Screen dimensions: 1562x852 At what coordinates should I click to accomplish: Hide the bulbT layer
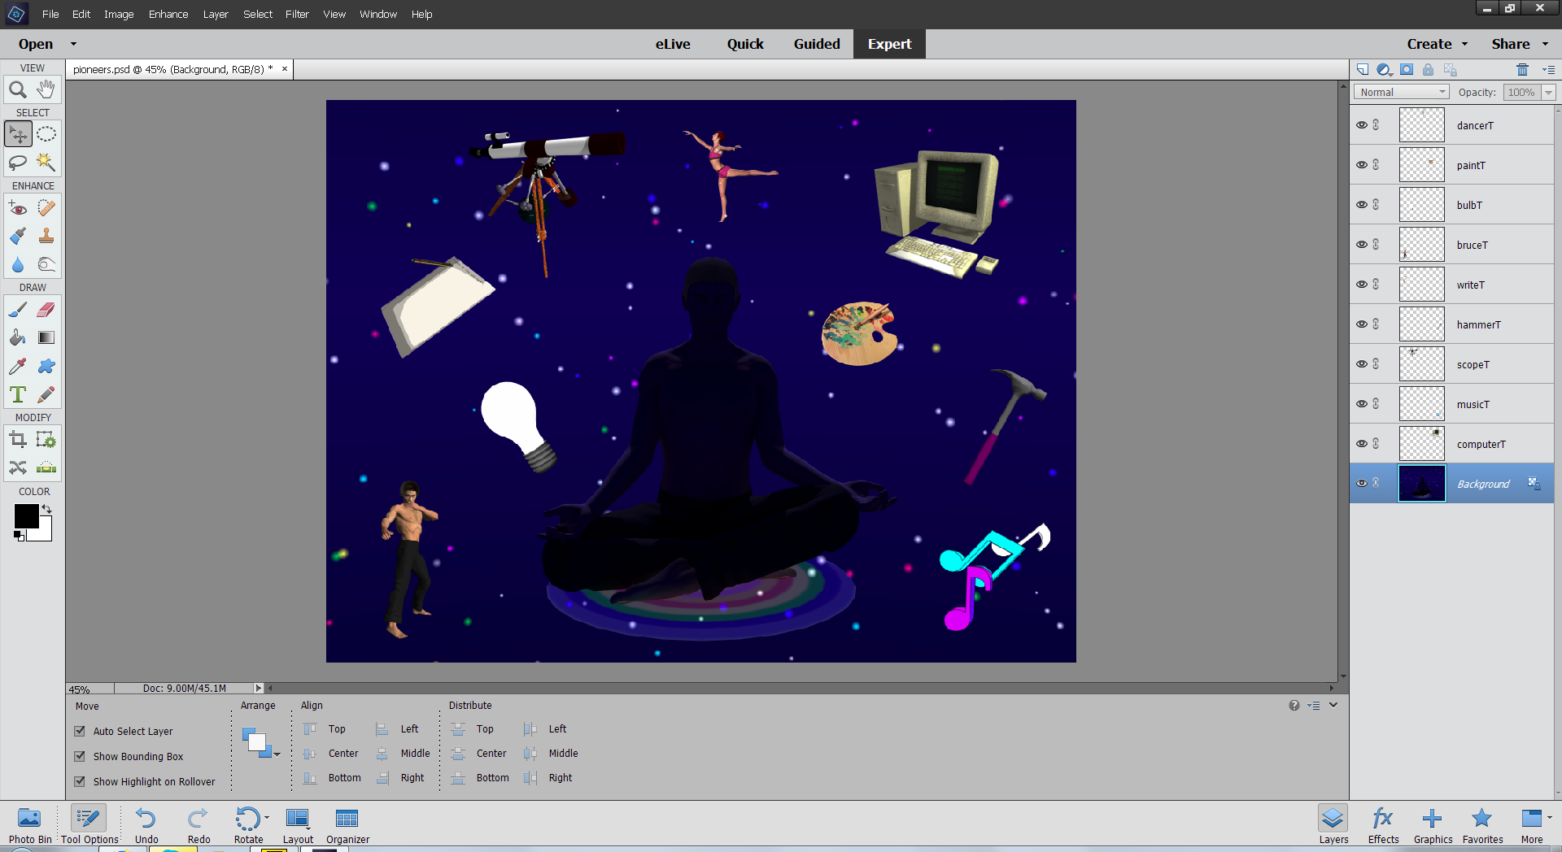(1362, 205)
